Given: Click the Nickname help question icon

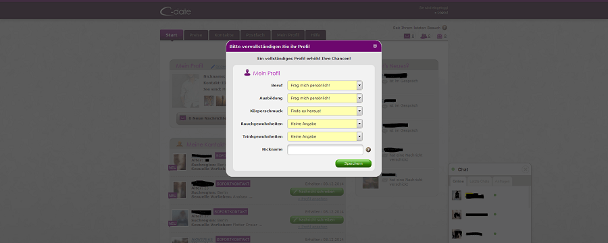Looking at the screenshot, I should coord(368,150).
